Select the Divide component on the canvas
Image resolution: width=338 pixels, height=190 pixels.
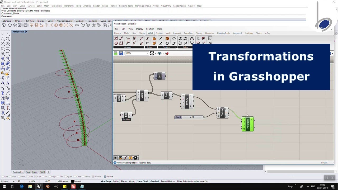(222, 113)
